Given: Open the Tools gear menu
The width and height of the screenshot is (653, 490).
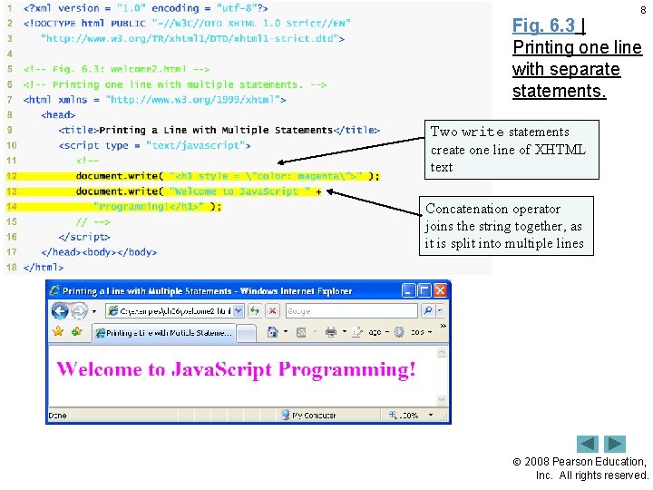Looking at the screenshot, I should click(x=414, y=332).
